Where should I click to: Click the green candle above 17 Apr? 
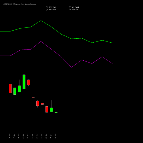click(15, 91)
